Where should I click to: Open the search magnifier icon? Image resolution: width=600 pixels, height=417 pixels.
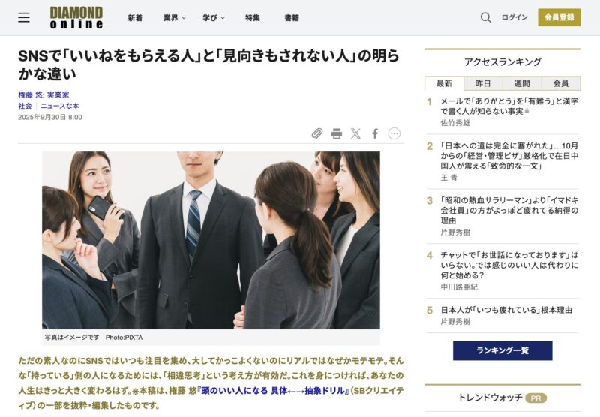(x=485, y=17)
